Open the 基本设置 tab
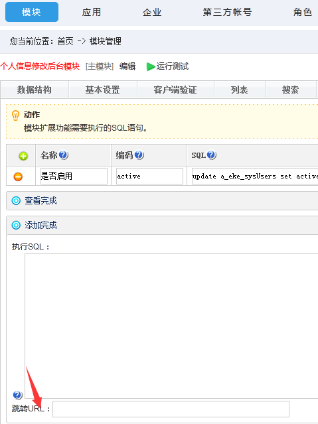The height and width of the screenshot is (424, 318). coord(103,90)
